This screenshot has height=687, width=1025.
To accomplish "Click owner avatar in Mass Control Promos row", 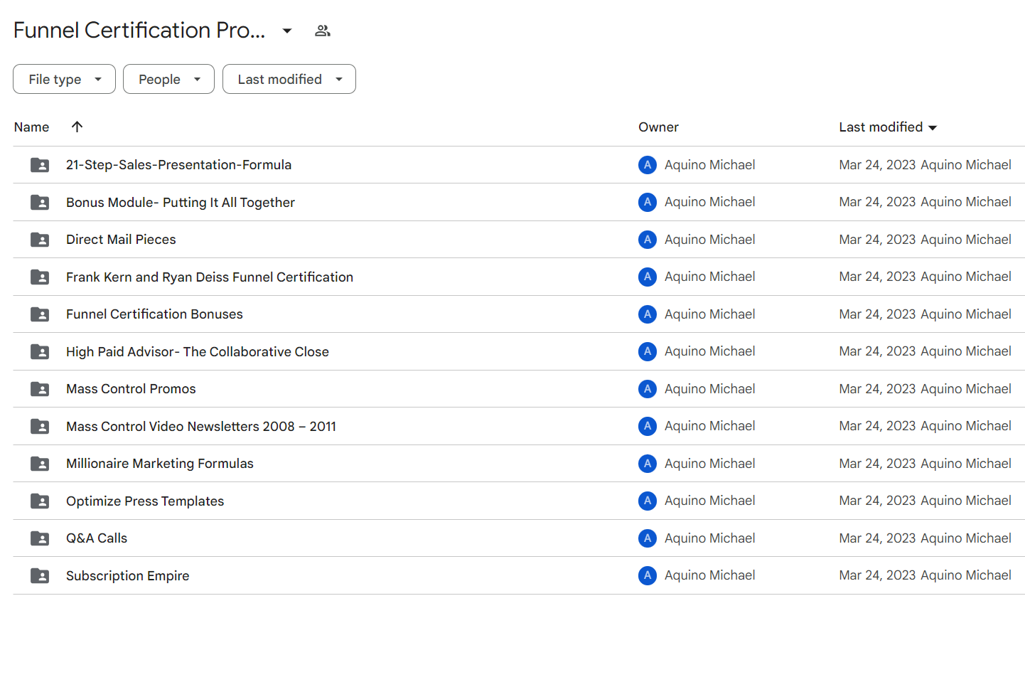I will [648, 389].
